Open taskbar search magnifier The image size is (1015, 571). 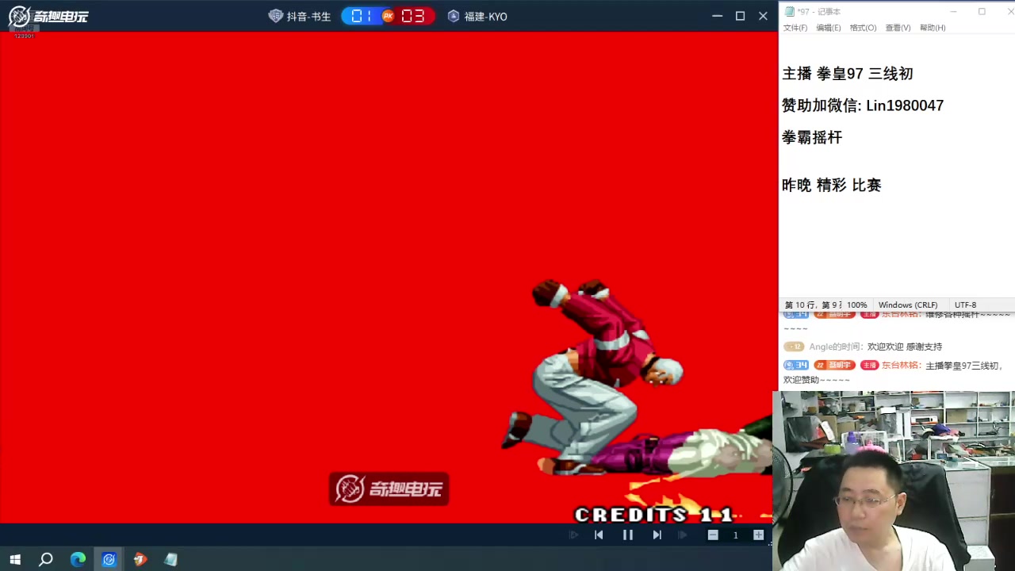click(x=46, y=559)
